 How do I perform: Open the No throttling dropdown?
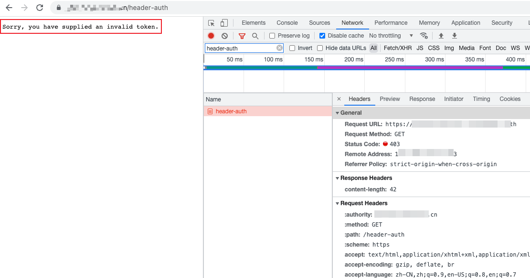(x=391, y=36)
